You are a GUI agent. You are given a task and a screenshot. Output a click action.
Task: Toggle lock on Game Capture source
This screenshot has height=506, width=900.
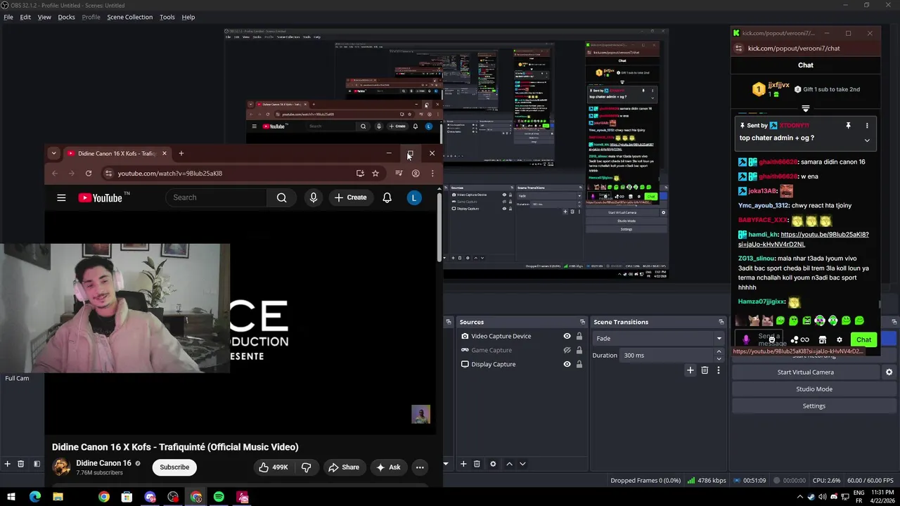click(x=579, y=350)
